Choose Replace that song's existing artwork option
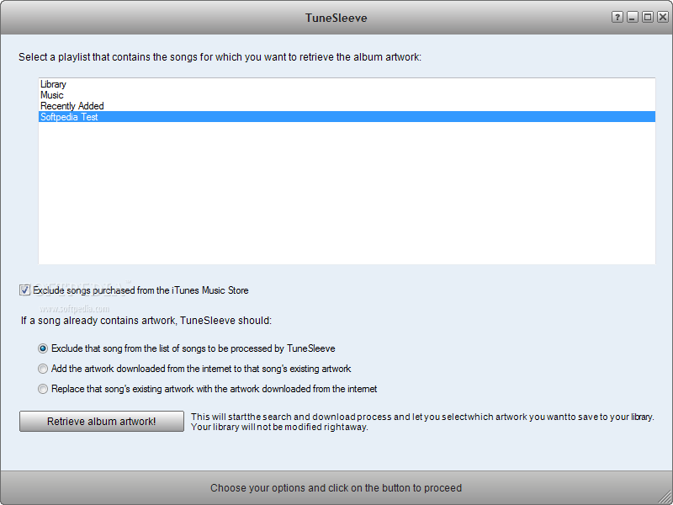The width and height of the screenshot is (673, 505). [x=43, y=389]
